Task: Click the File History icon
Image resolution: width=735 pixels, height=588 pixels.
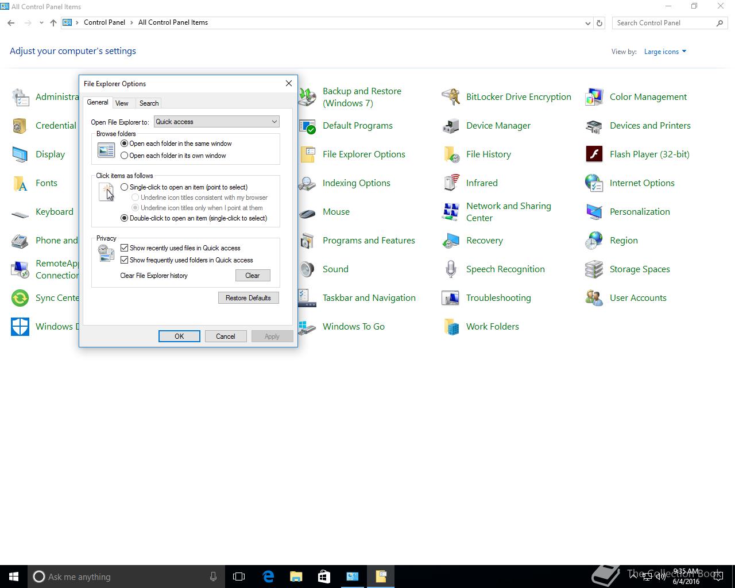Action: (451, 154)
